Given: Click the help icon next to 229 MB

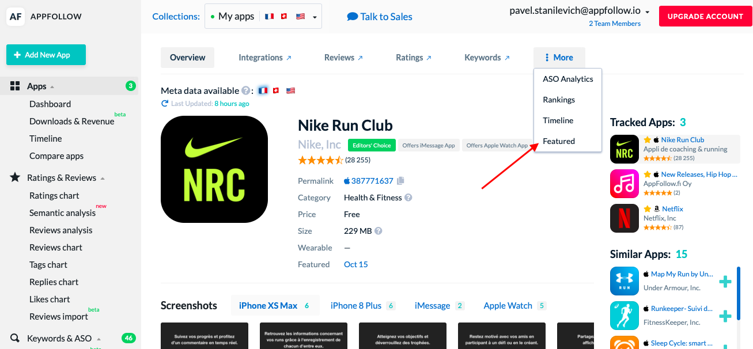Looking at the screenshot, I should tap(379, 231).
